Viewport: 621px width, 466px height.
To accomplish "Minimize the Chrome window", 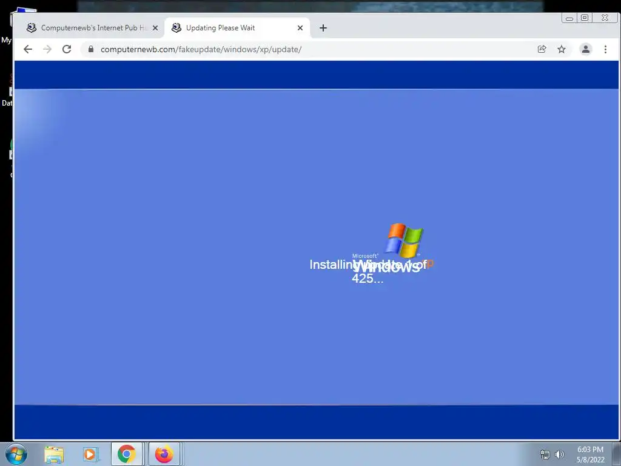I will click(569, 18).
